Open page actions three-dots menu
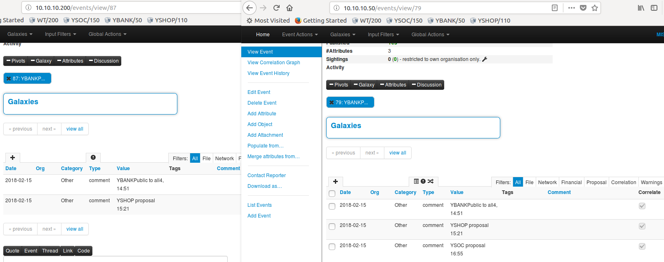Image resolution: width=664 pixels, height=262 pixels. point(571,8)
